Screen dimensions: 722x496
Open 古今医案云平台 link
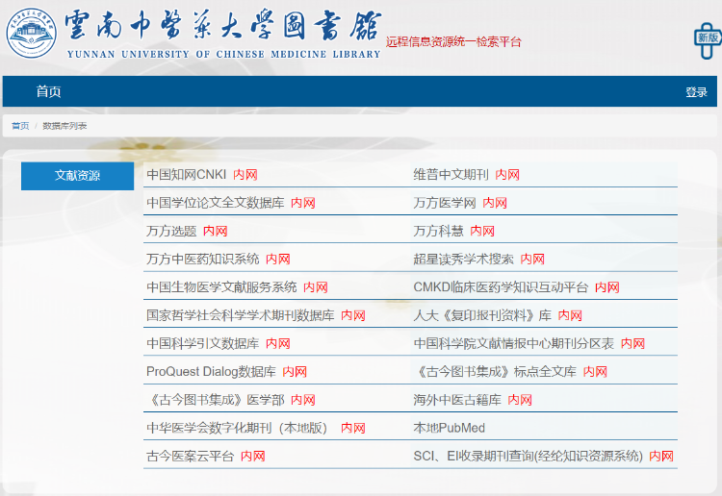point(190,456)
